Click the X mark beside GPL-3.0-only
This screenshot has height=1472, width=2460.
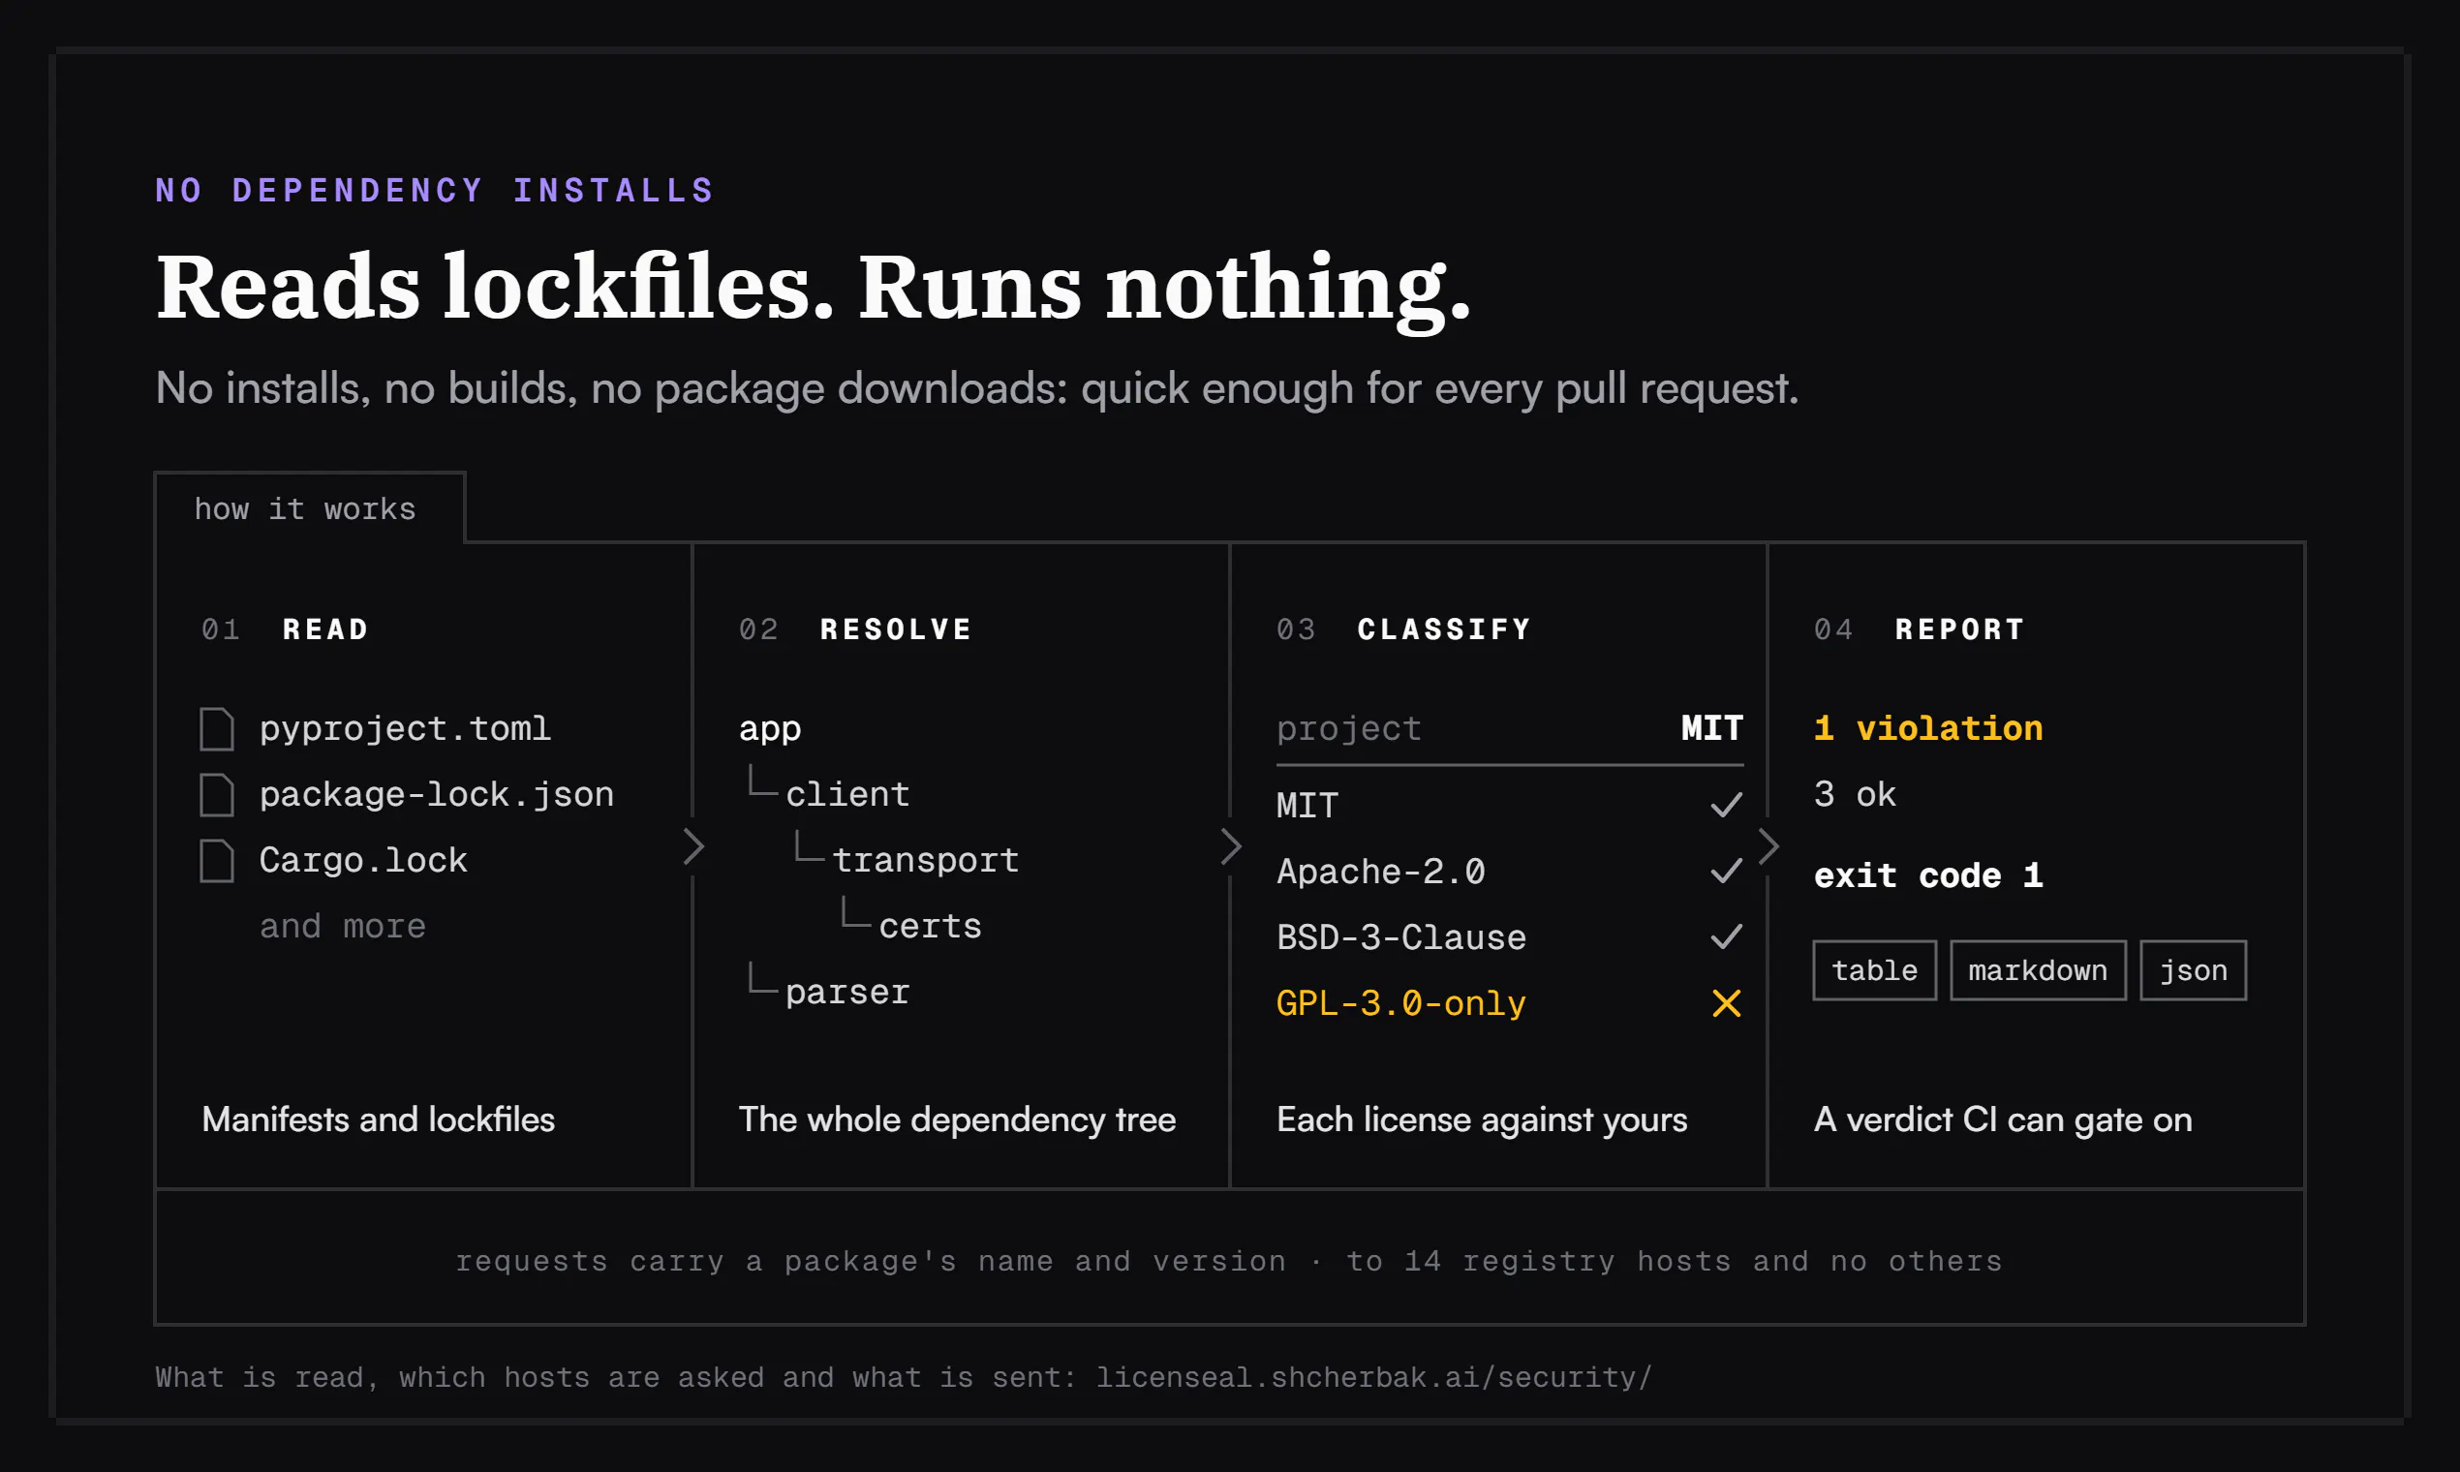coord(1727,1003)
